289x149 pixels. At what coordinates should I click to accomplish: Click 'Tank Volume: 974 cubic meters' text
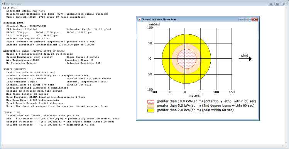coord(89,79)
